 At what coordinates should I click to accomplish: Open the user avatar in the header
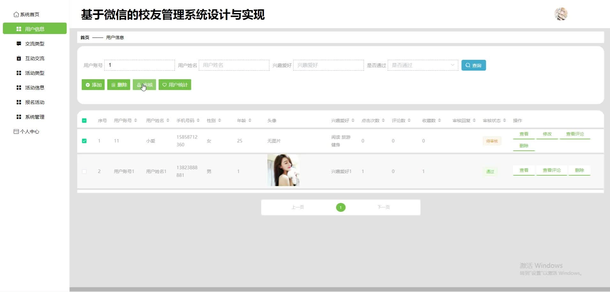coord(561,14)
